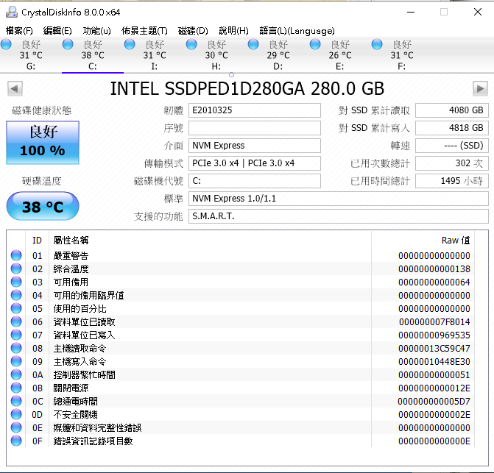Click status orb of attribute 0F 錯誤資訊記錄項目數

(x=16, y=441)
